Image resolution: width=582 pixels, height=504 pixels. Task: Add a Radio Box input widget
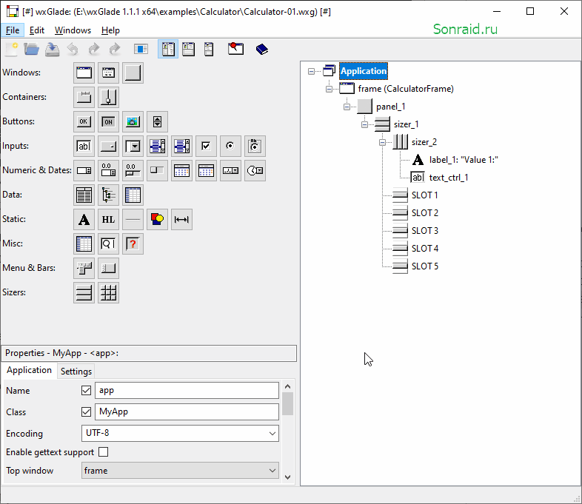tap(255, 146)
